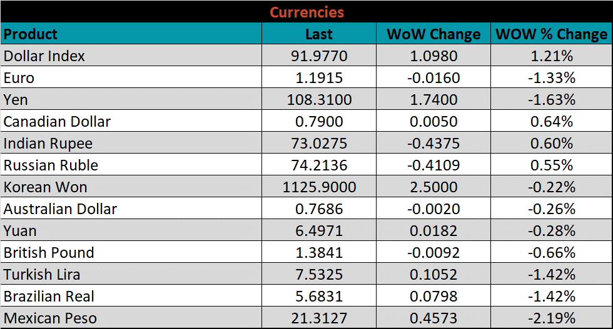Click the Brazilian Real row label

click(49, 297)
